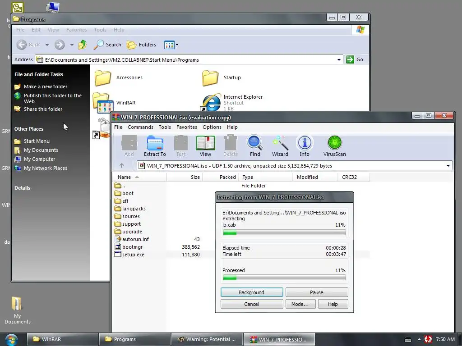Run the VirusScan toolbar icon
This screenshot has height=346, width=462.
(334, 146)
